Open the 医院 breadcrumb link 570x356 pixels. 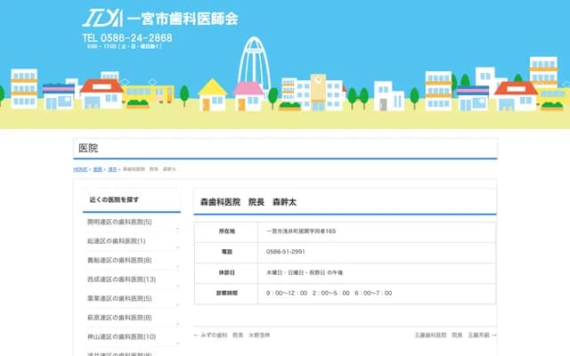(98, 168)
